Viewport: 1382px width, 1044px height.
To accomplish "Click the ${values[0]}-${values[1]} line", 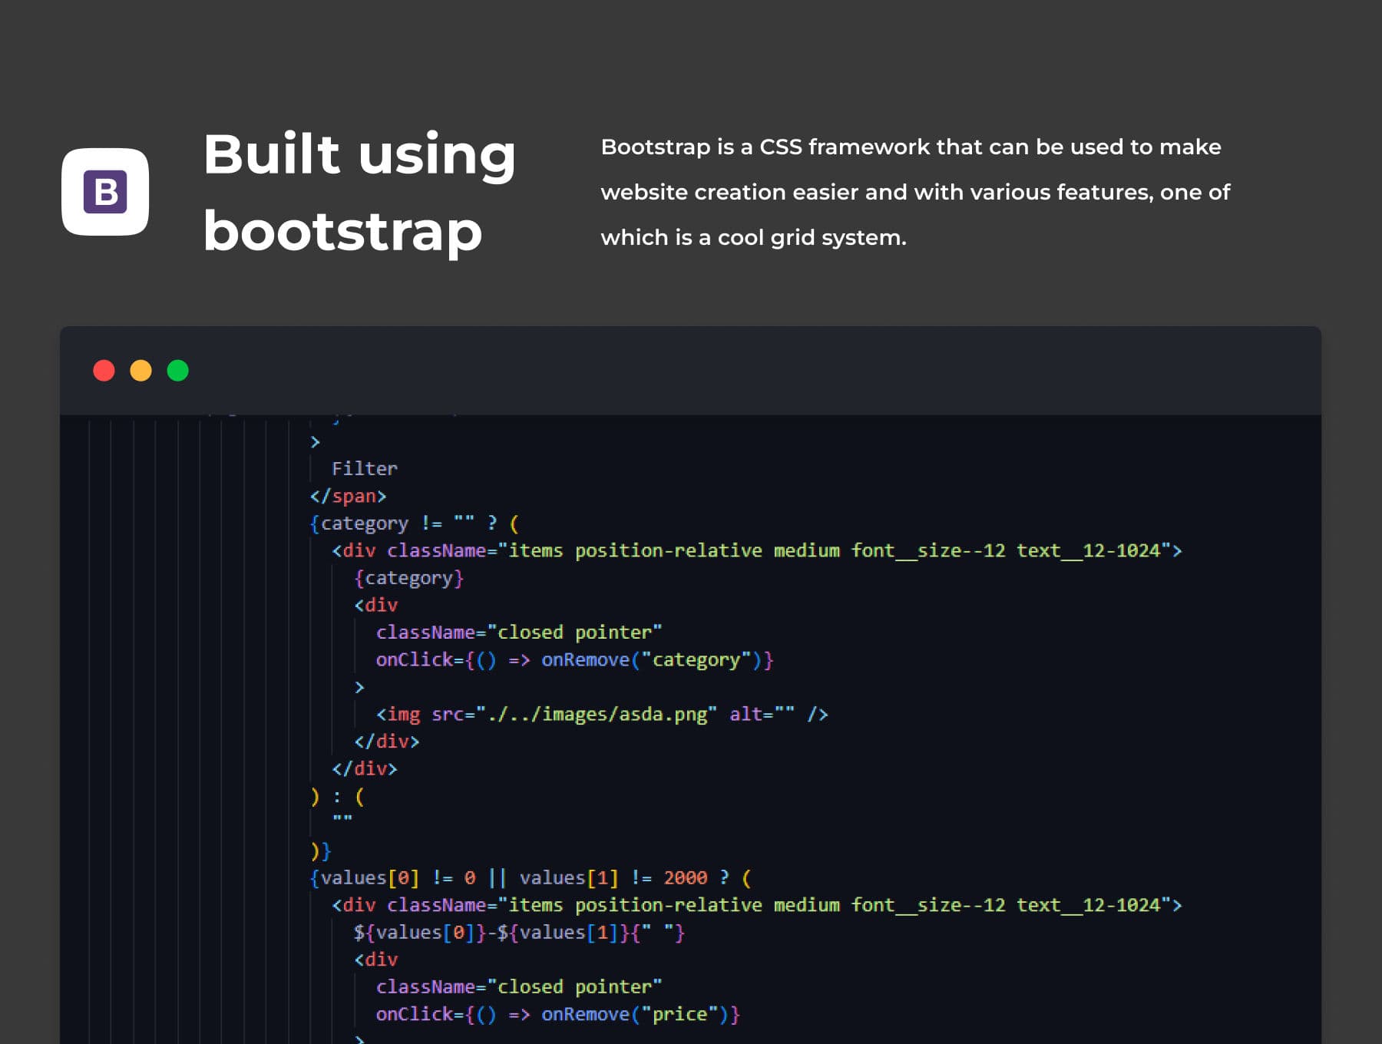I will [x=519, y=933].
